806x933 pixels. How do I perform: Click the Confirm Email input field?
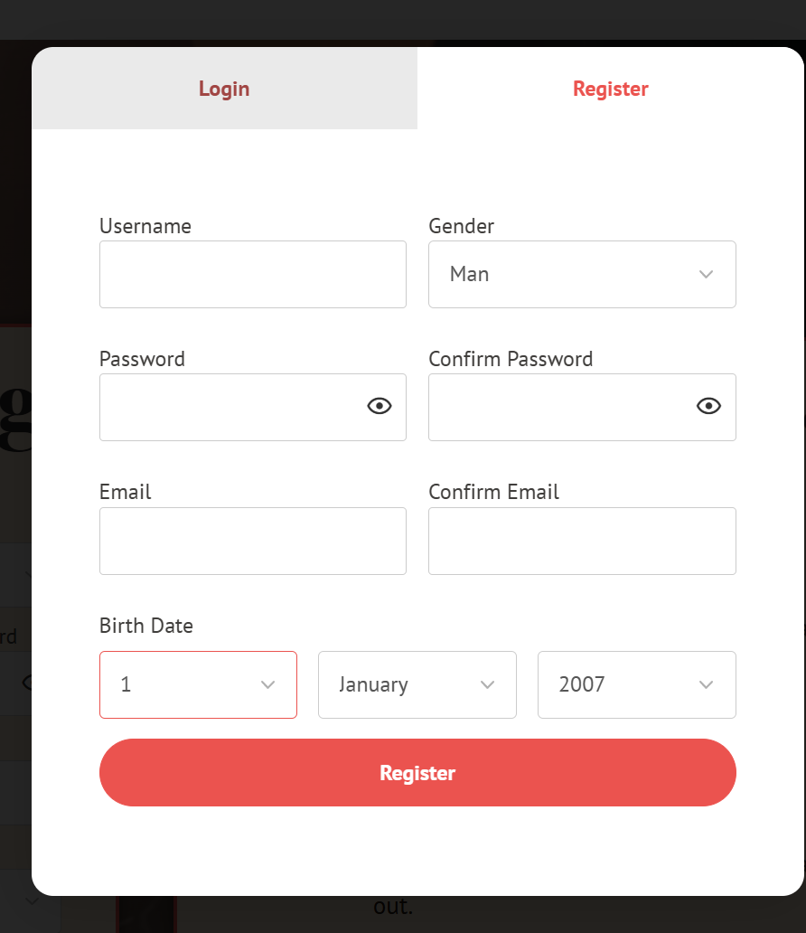(x=582, y=541)
